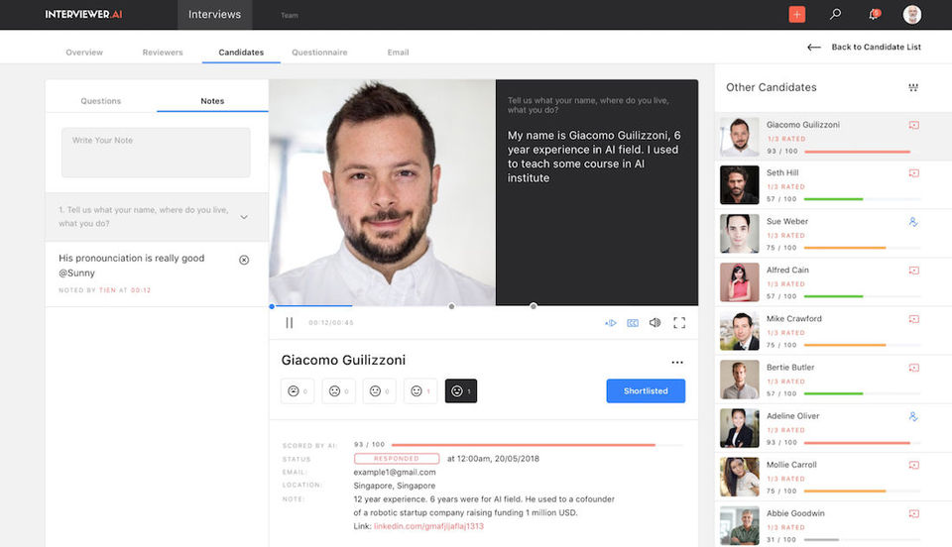Click the example1@gmail.com email text
952x547 pixels.
pyautogui.click(x=395, y=472)
